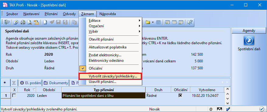The height and width of the screenshot is (112, 267).
Task: Choose Otevřít přiznání menu entry
Action: [110, 39]
